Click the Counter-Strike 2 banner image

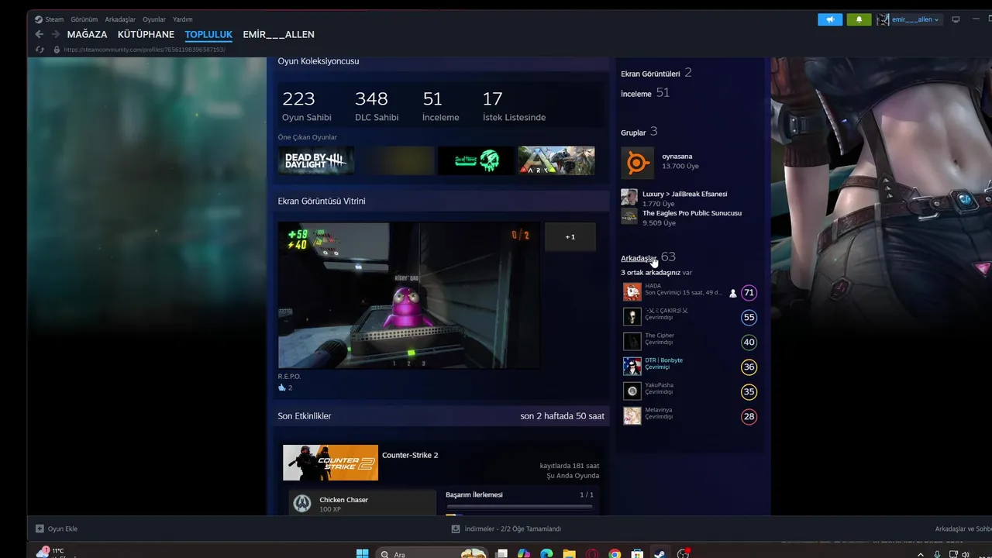(330, 463)
